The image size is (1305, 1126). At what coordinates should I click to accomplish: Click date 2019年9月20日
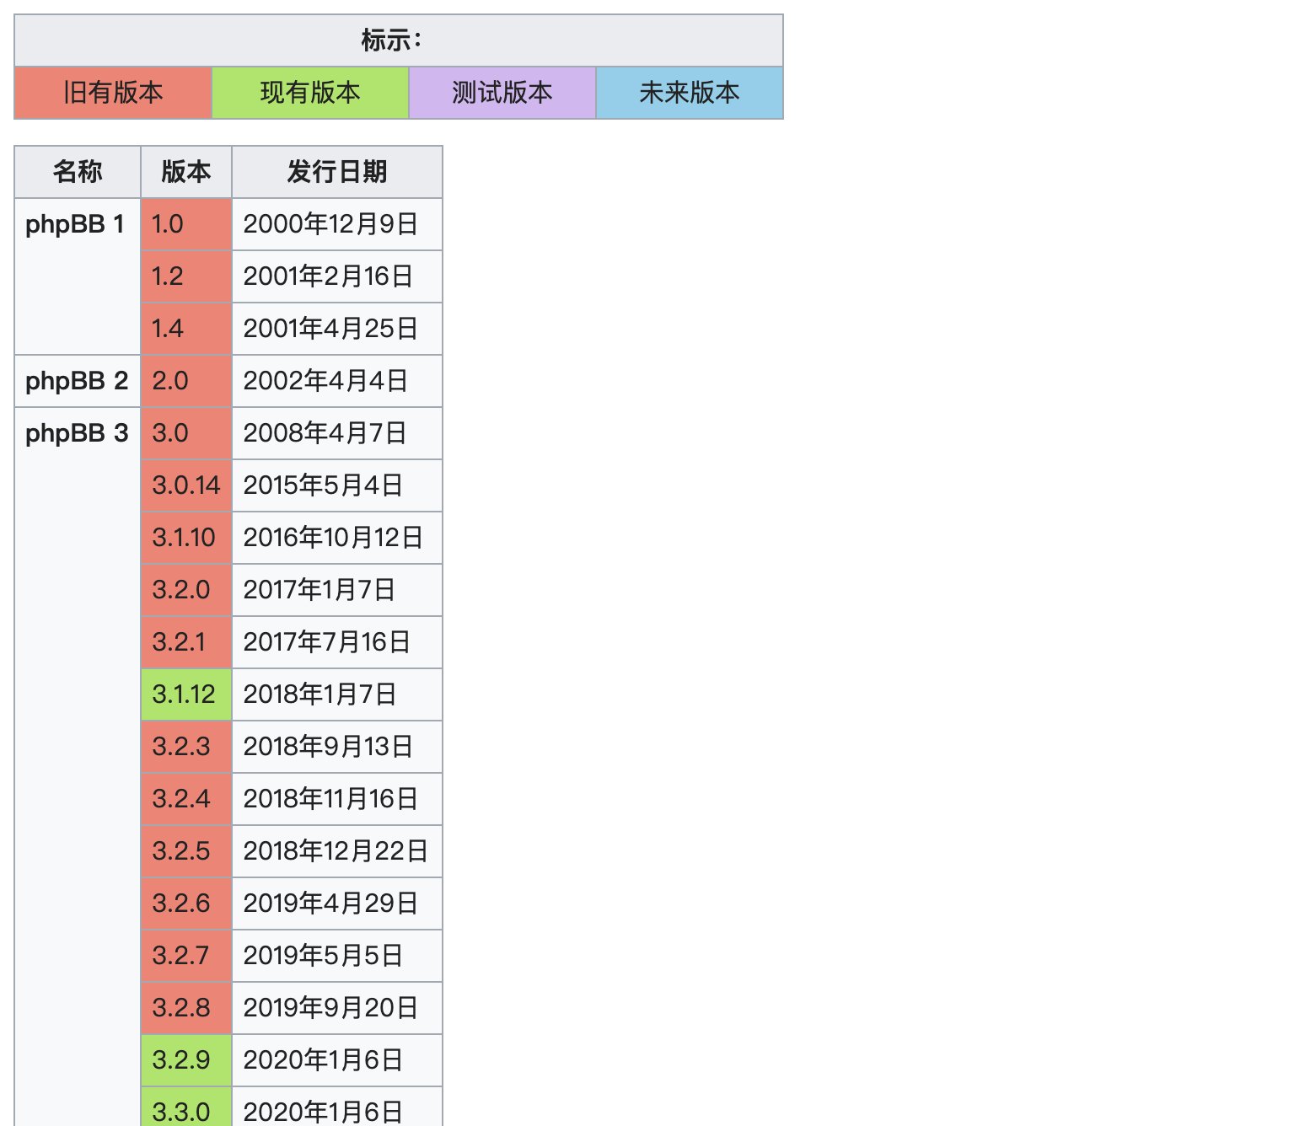coord(337,1008)
